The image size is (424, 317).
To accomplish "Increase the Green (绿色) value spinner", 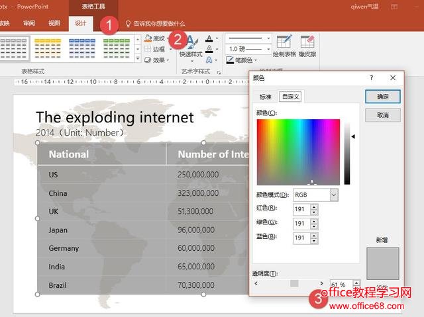I will pyautogui.click(x=313, y=221).
